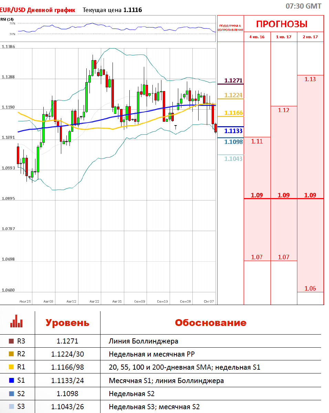Switch to the '1 кв. 17' forecast column
The height and width of the screenshot is (413, 329).
(284, 37)
